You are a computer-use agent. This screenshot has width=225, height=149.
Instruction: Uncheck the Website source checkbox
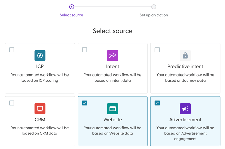tap(85, 103)
